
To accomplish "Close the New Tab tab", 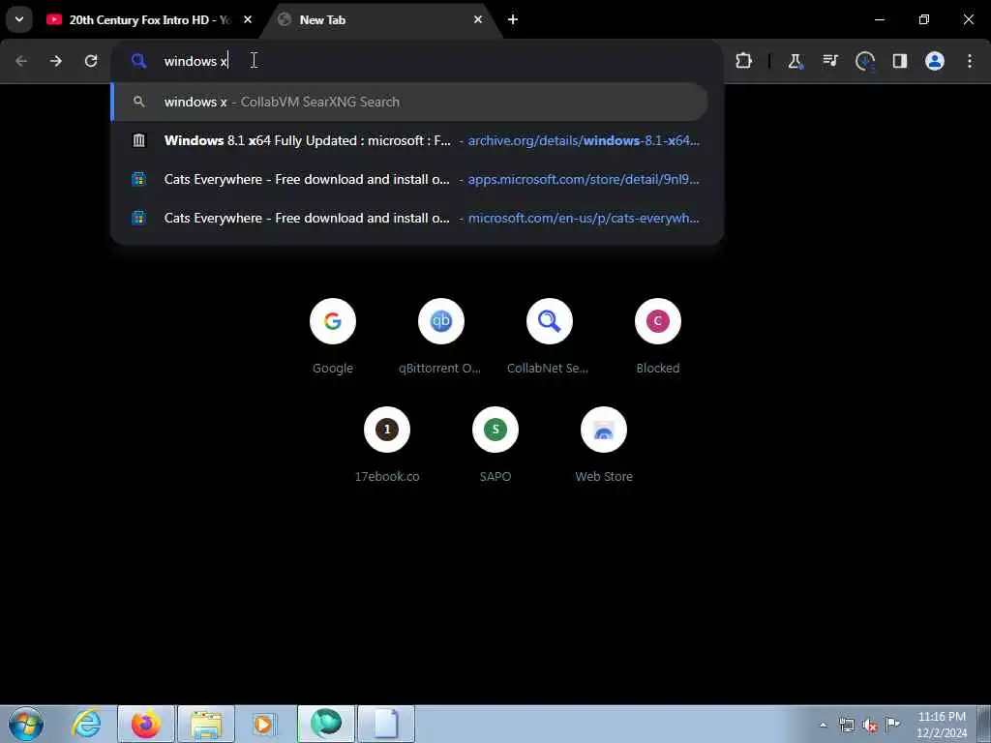I will pyautogui.click(x=478, y=19).
